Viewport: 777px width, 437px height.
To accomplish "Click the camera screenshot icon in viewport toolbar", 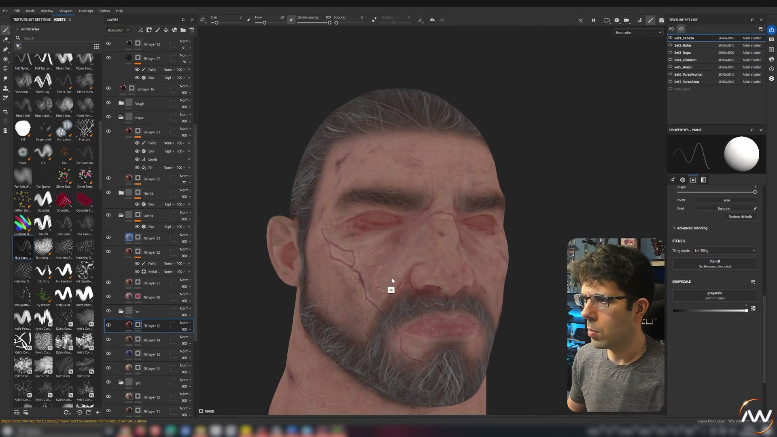I will tap(661, 20).
